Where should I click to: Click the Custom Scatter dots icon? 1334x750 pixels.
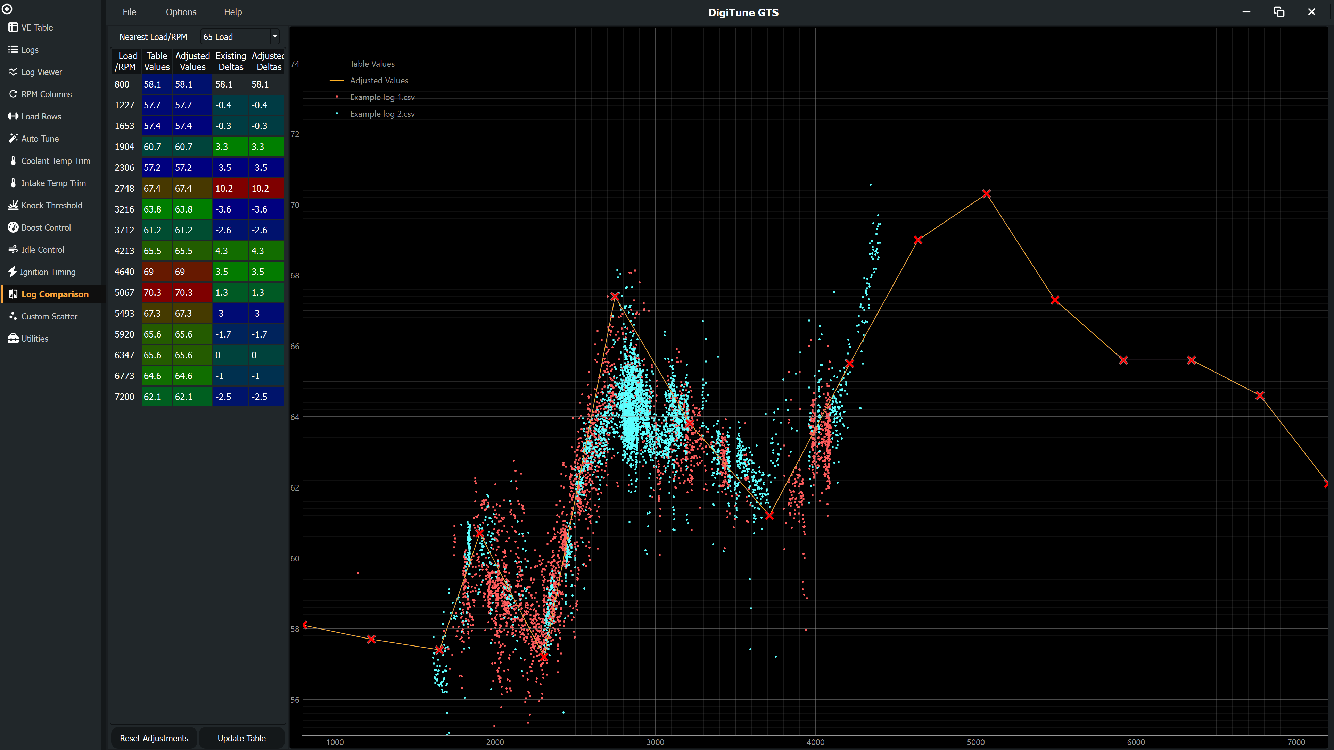(13, 316)
